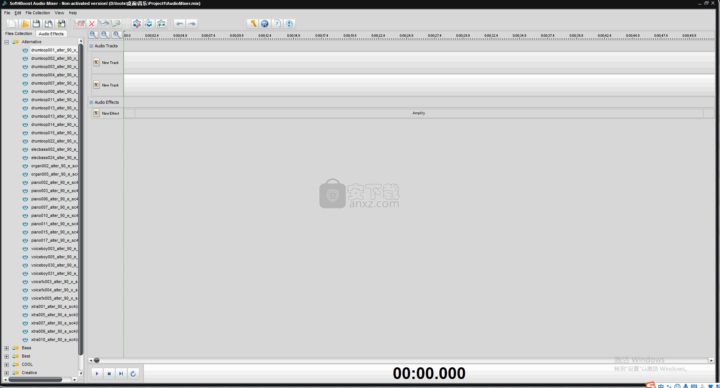Zoom in on the timeline
The image size is (720, 388).
click(93, 35)
